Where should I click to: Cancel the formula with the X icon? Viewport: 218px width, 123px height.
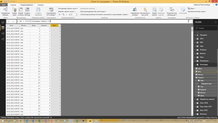pos(9,21)
